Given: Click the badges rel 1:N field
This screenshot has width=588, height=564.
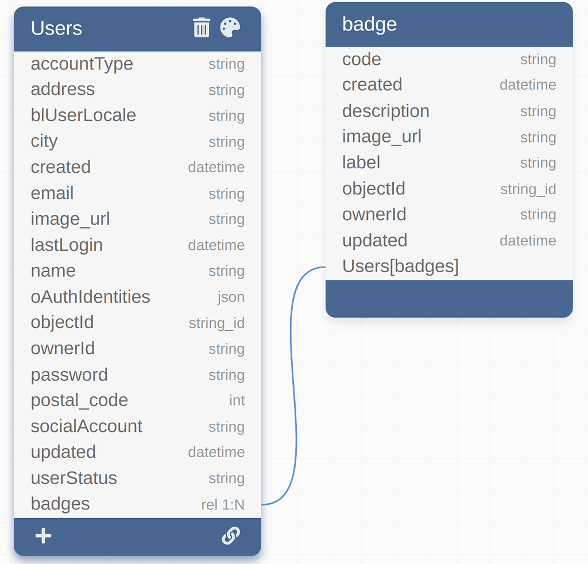Looking at the screenshot, I should pos(138,504).
